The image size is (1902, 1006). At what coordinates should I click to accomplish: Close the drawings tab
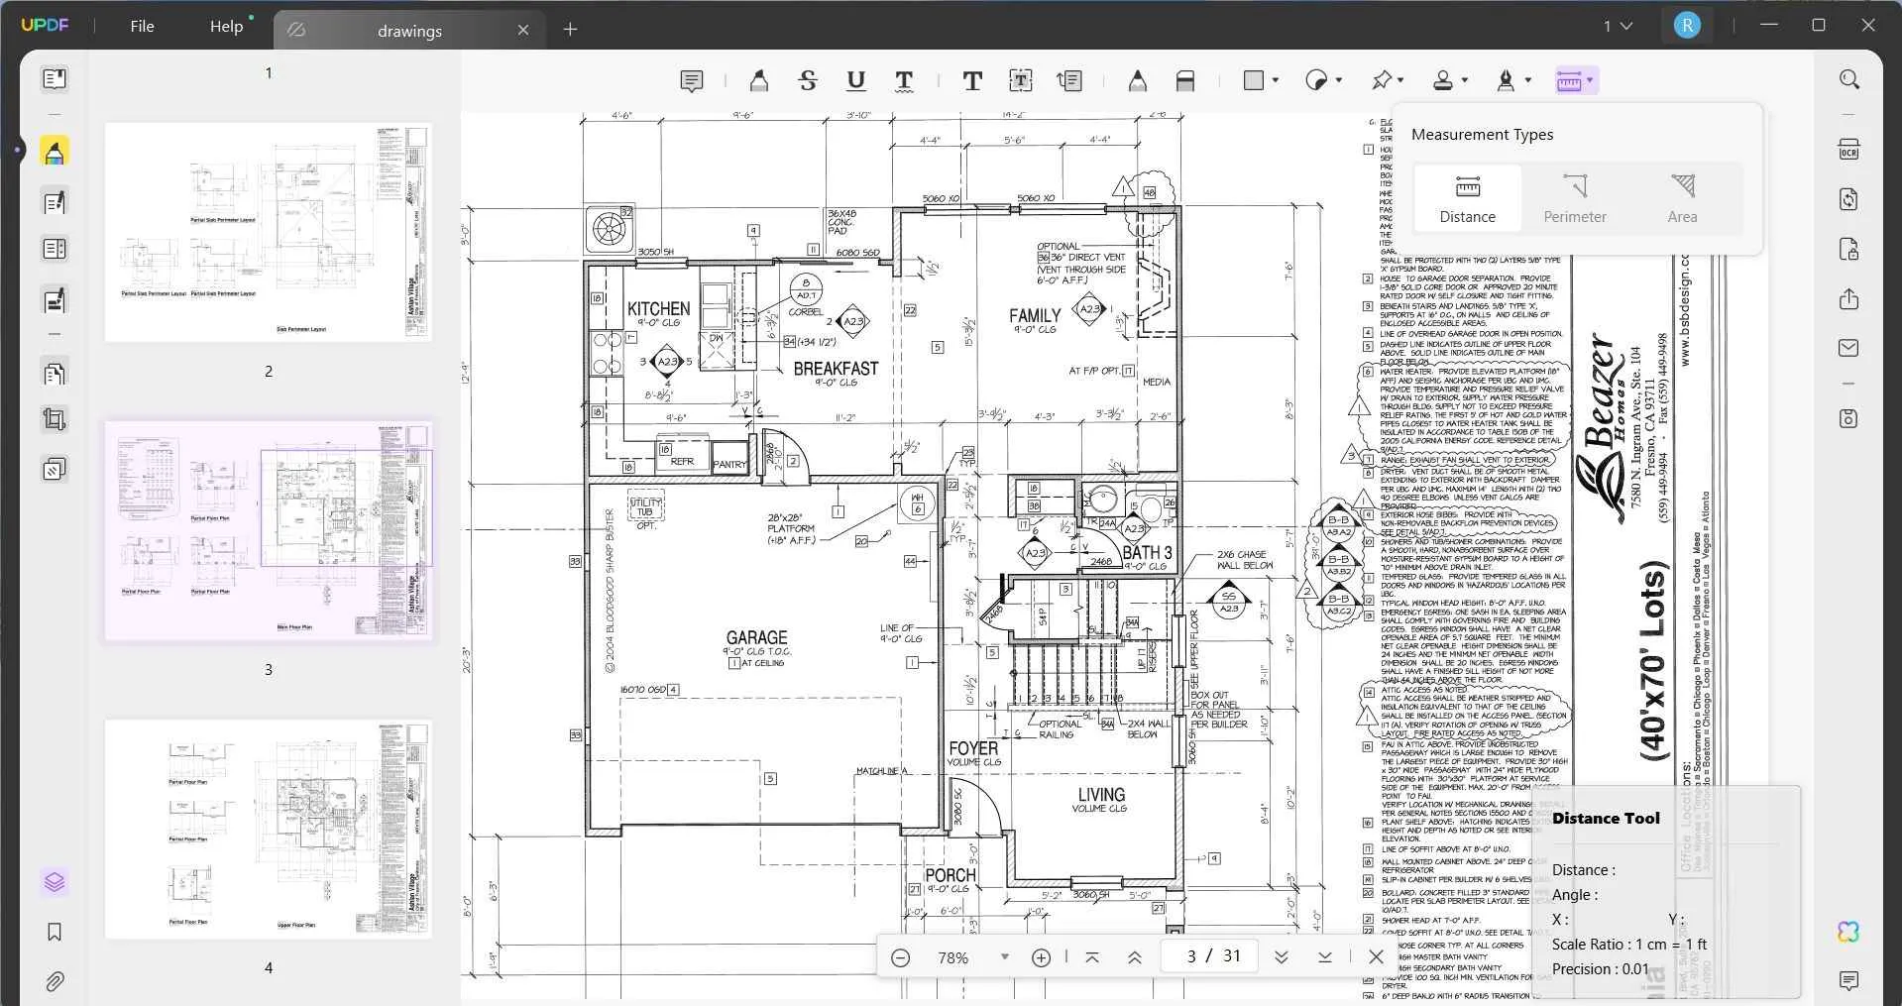point(523,31)
